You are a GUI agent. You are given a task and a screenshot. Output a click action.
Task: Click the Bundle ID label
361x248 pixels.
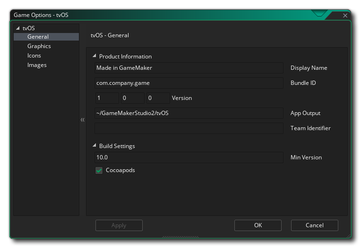(303, 83)
